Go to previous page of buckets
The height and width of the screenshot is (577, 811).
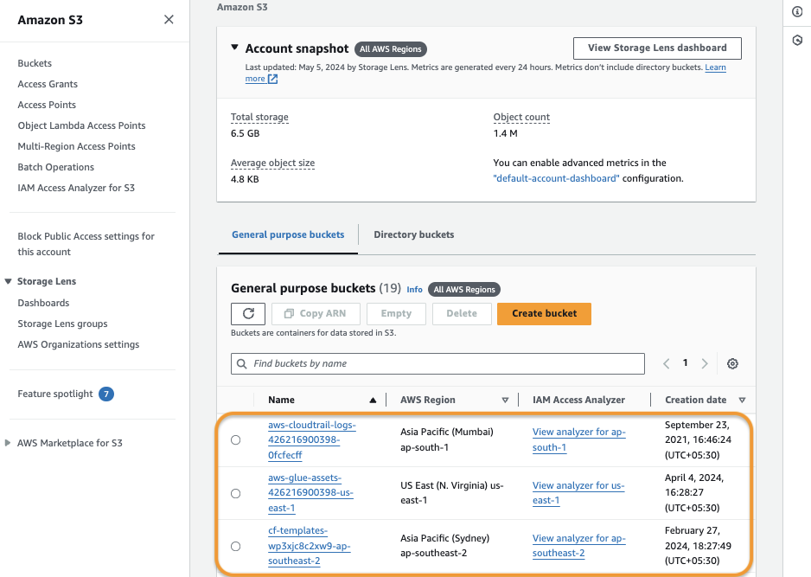coord(666,364)
